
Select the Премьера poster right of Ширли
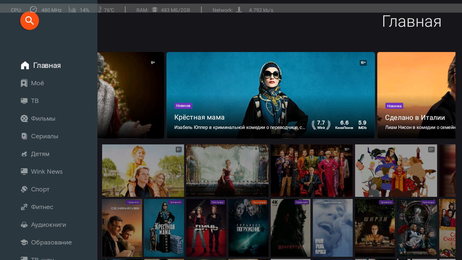click(x=417, y=228)
